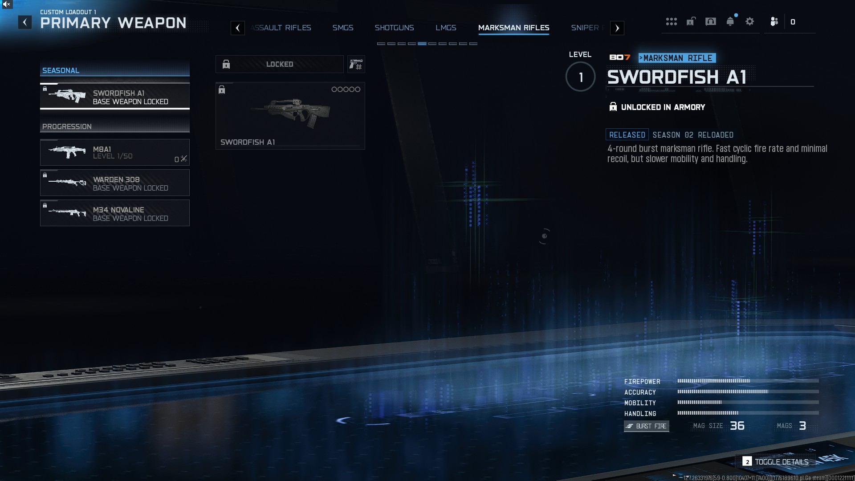
Task: Open the settings gear
Action: [x=750, y=21]
